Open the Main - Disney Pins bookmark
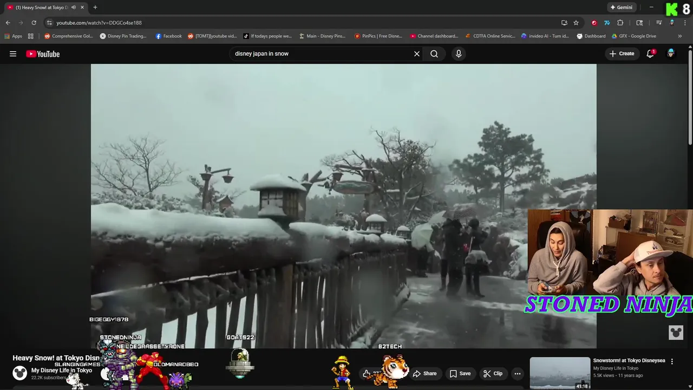693x390 pixels. click(322, 36)
